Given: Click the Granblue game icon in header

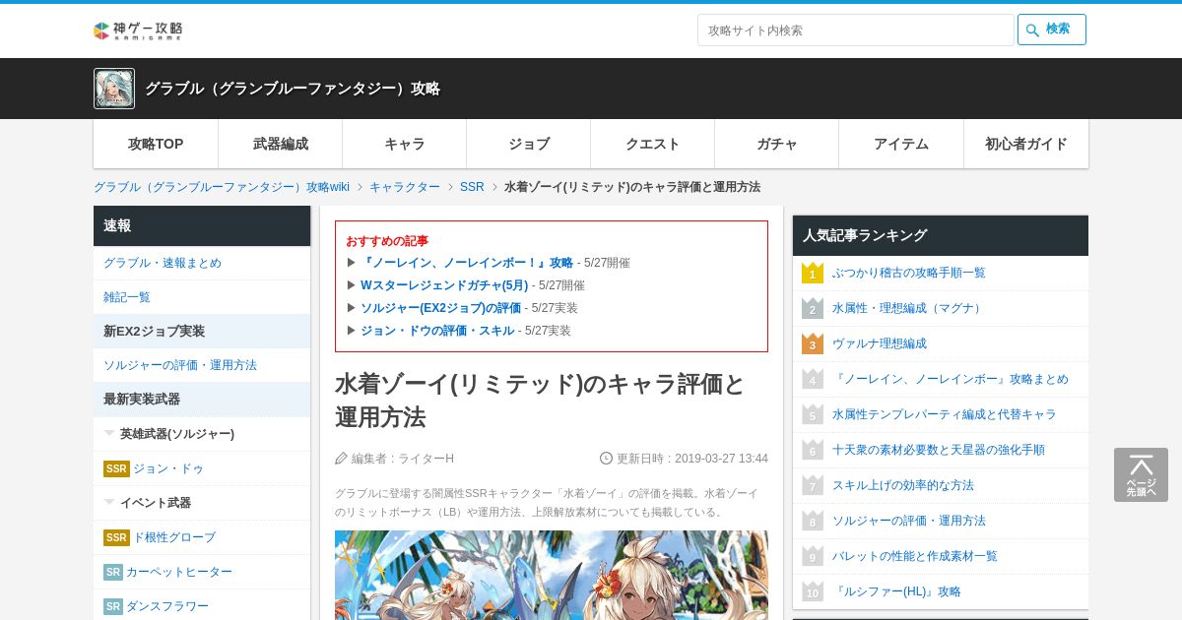Looking at the screenshot, I should tap(114, 89).
